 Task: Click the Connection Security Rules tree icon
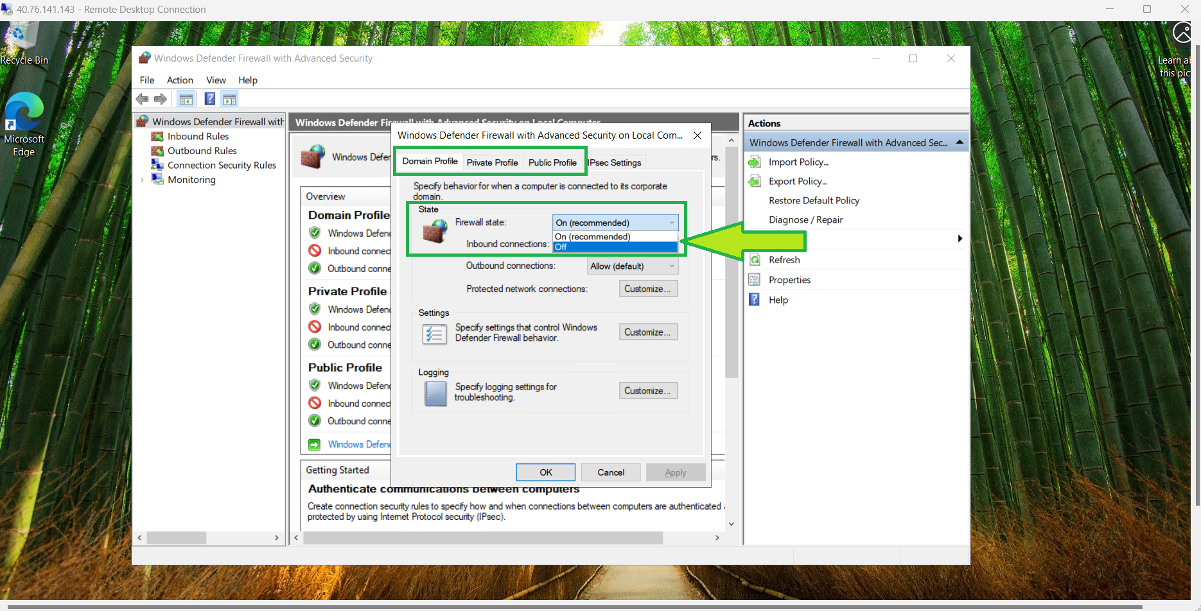(x=157, y=165)
